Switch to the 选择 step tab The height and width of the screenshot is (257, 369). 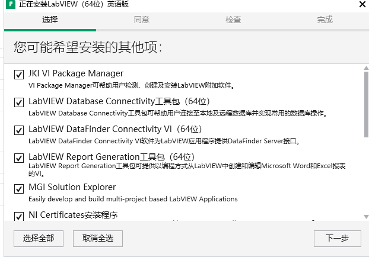50,20
